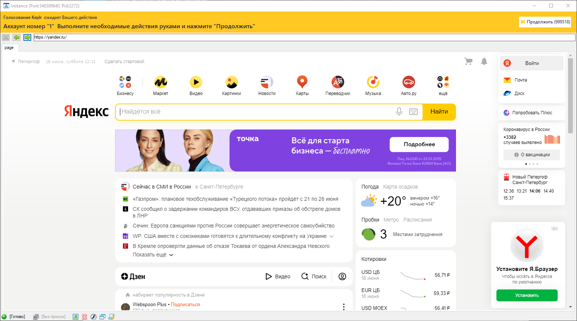Open the Бизнесу services icon
Viewport: 577px width, 321px height.
125,82
